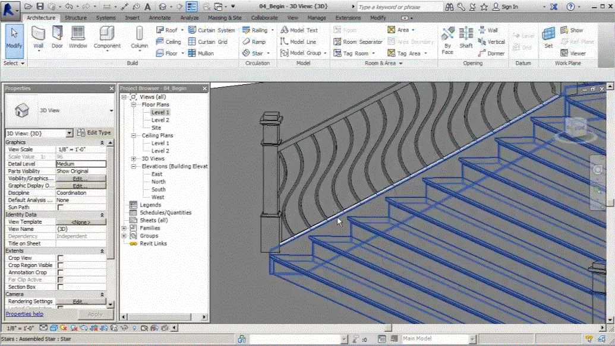Collapse the Floor Plans node
615x346 pixels.
click(x=134, y=104)
